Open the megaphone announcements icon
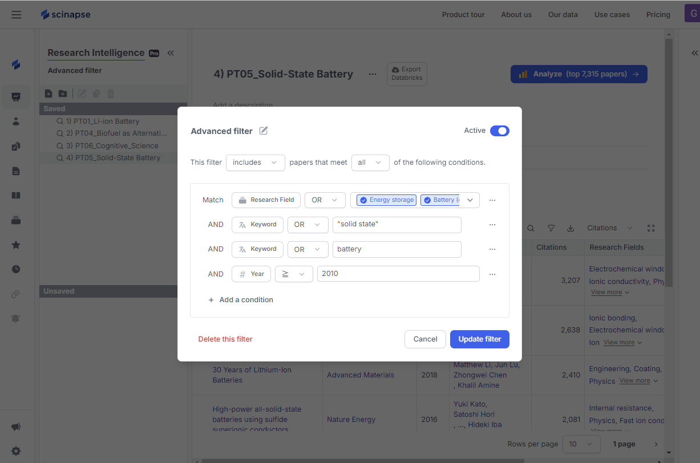This screenshot has width=700, height=463. (x=16, y=427)
